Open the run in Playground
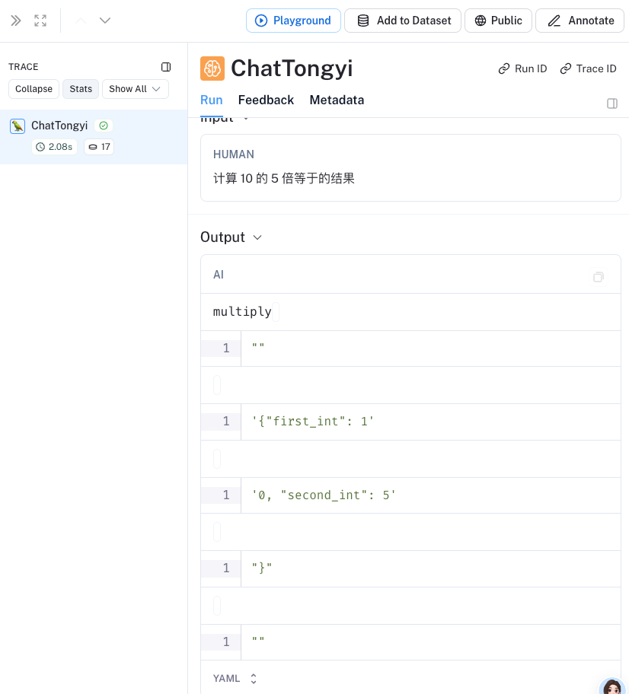 [x=293, y=21]
